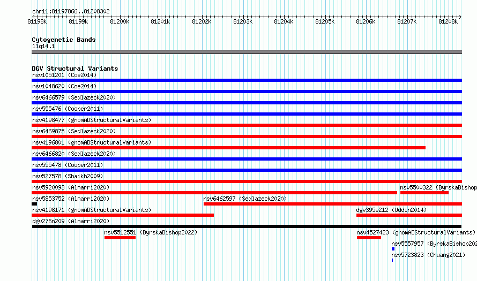The height and width of the screenshot is (281, 477).
Task: Select the tiny blue marker under nsv5723823
Action: [x=392, y=260]
